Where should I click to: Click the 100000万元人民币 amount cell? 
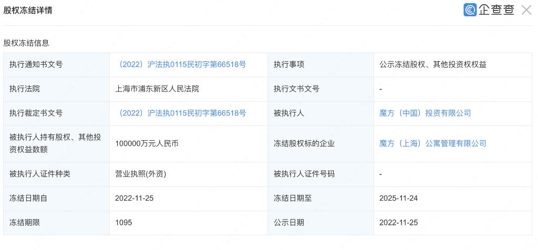click(x=147, y=143)
